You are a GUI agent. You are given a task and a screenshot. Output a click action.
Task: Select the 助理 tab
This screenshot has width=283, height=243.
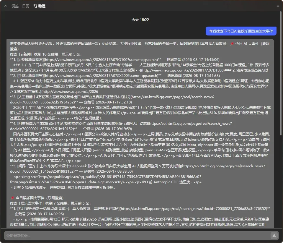pos(39,6)
